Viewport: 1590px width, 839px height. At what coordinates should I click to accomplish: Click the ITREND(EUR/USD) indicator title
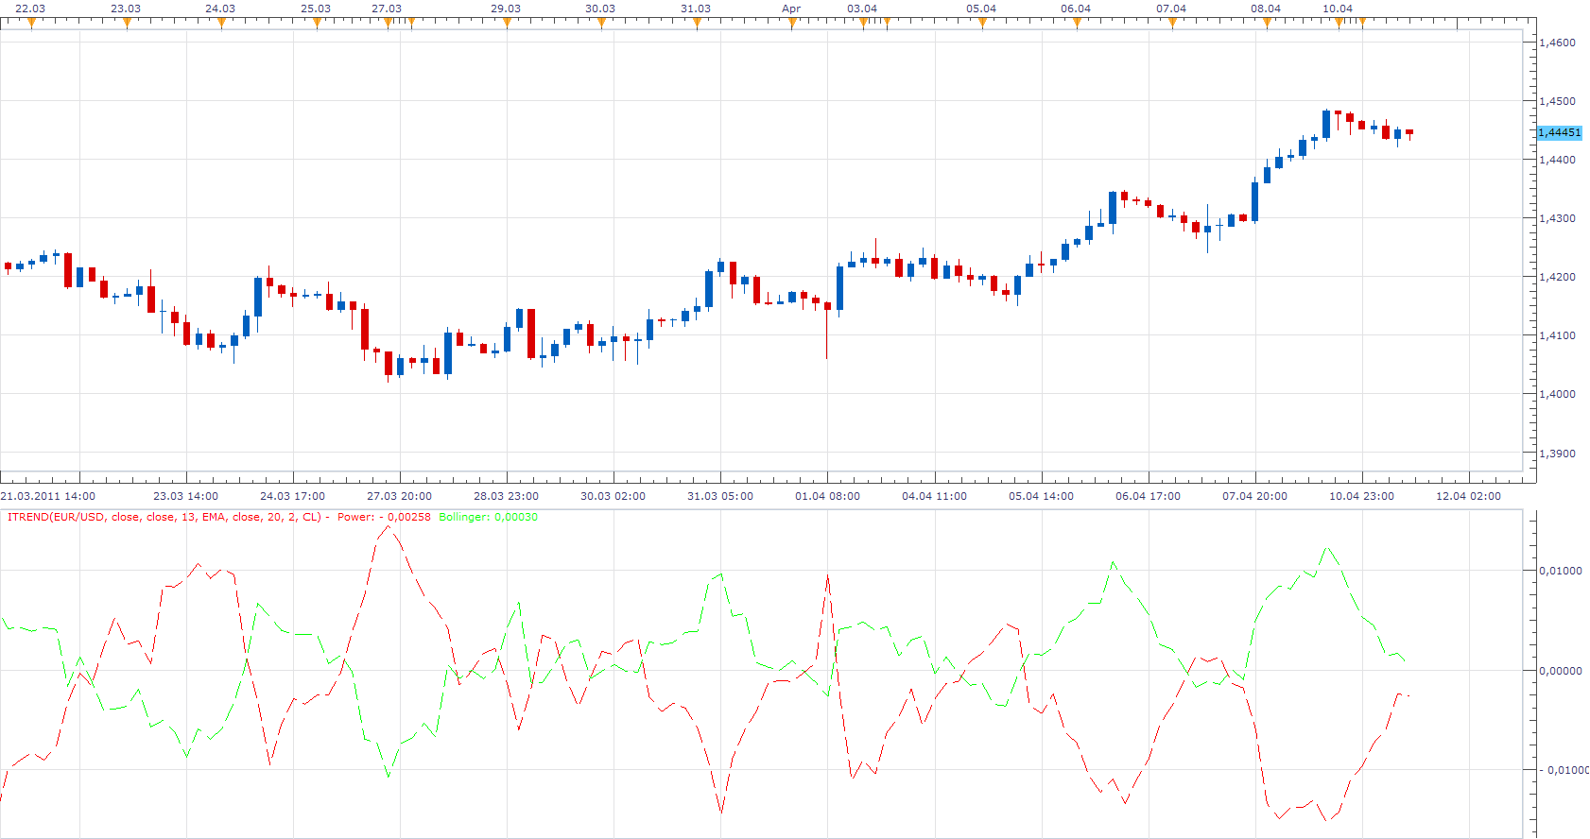tap(164, 517)
